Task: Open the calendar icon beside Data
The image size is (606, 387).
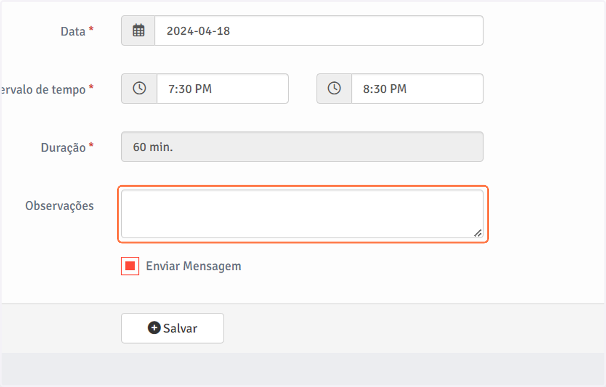Action: (138, 31)
